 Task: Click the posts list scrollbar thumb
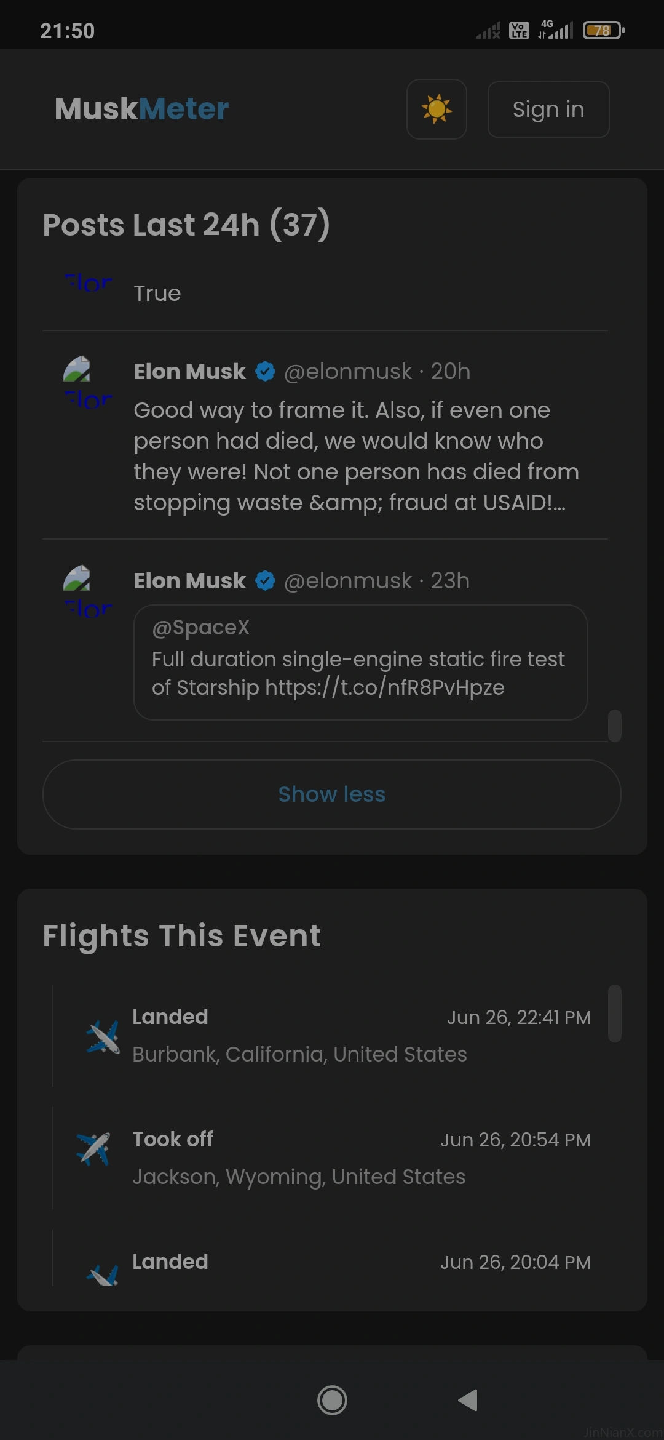pyautogui.click(x=614, y=726)
